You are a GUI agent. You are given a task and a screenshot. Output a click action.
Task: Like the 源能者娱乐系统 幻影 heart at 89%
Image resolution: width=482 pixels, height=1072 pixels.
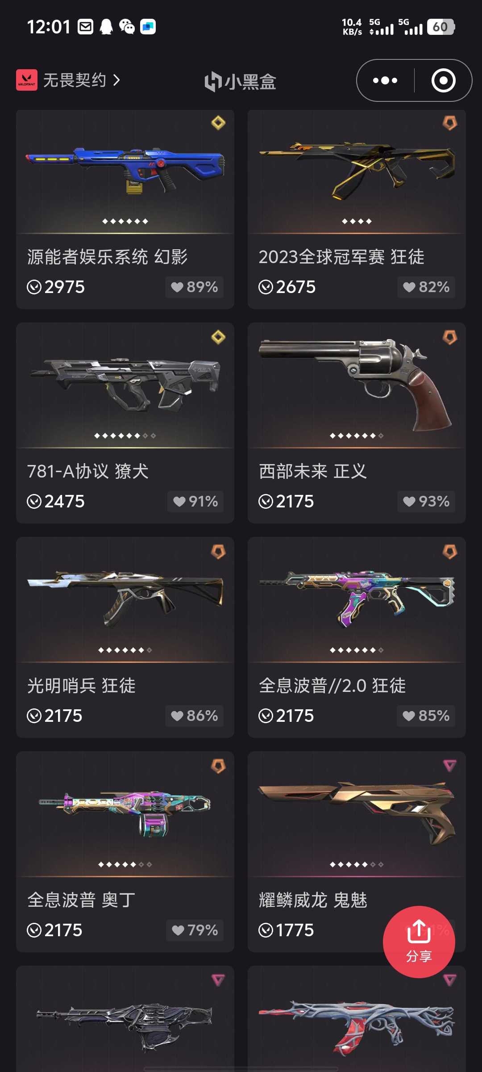click(x=194, y=287)
